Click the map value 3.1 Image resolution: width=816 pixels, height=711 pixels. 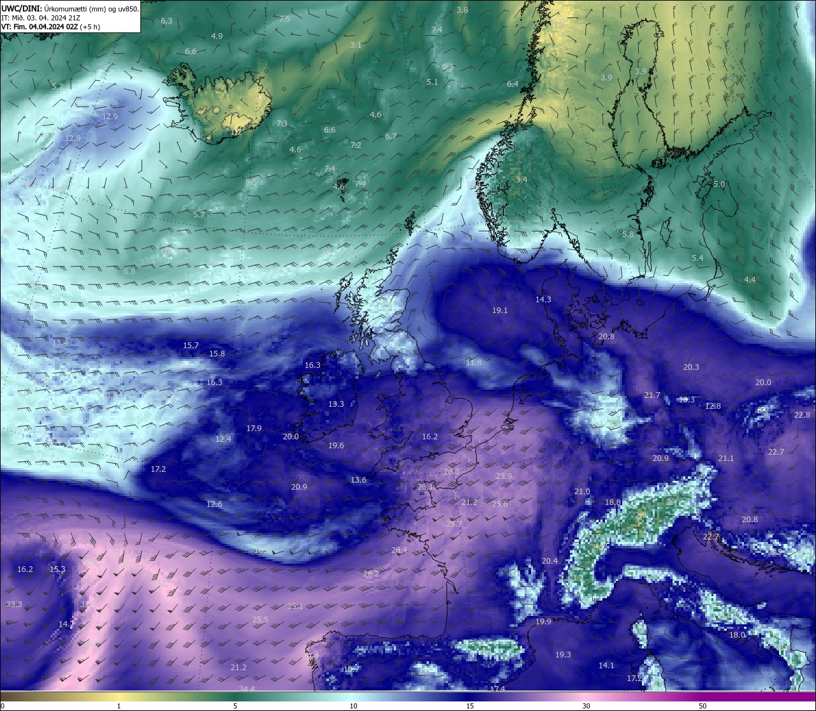coord(356,45)
